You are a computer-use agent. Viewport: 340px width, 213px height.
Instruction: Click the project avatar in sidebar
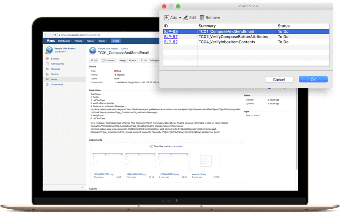pos(49,50)
